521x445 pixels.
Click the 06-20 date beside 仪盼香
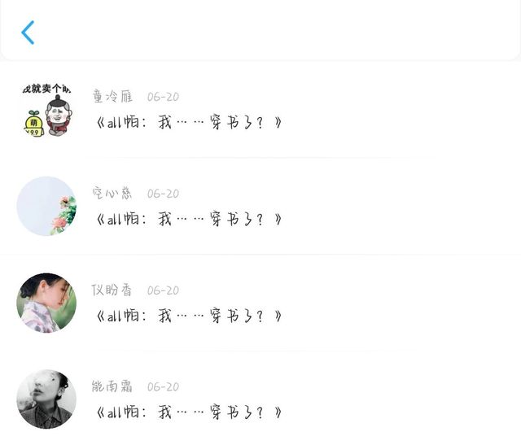163,290
